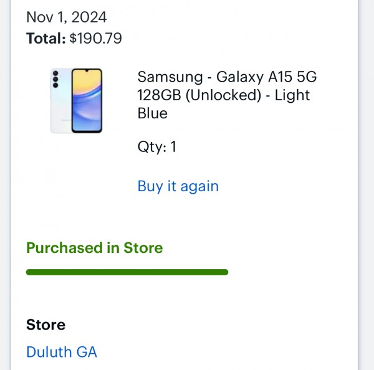This screenshot has width=374, height=370.
Task: Click the right end of progress bar
Action: [224, 272]
